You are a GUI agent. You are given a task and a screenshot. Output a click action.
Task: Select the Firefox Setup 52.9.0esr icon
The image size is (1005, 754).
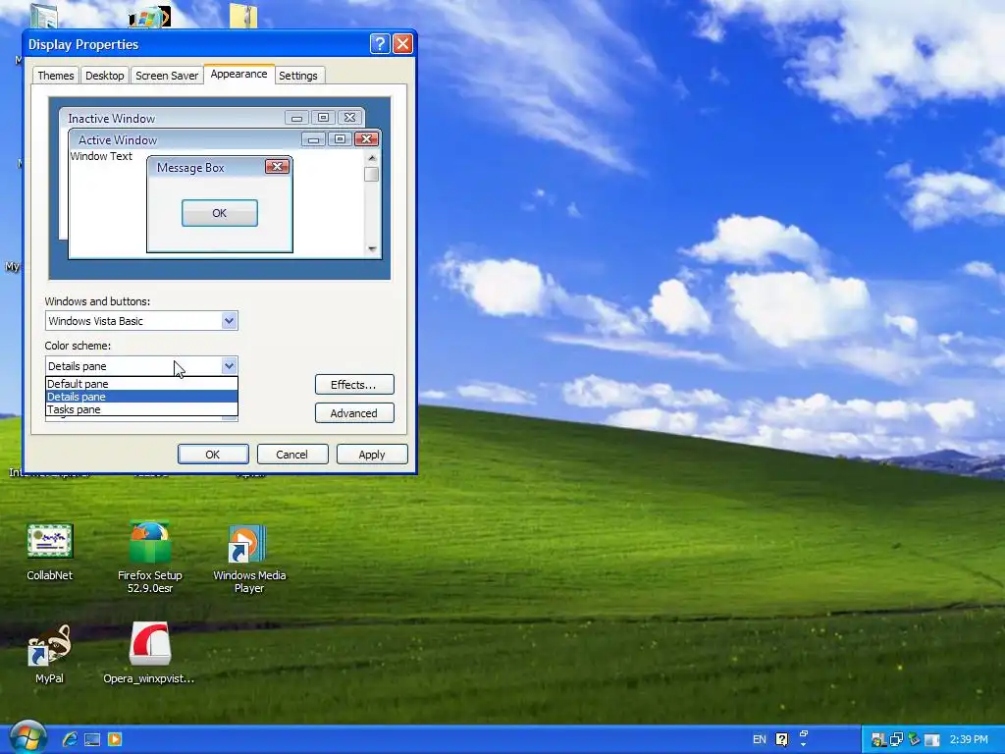tap(150, 557)
